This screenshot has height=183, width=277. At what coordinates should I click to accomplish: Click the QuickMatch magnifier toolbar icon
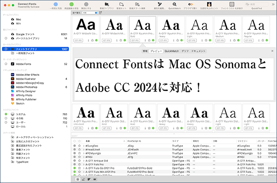click(174, 4)
